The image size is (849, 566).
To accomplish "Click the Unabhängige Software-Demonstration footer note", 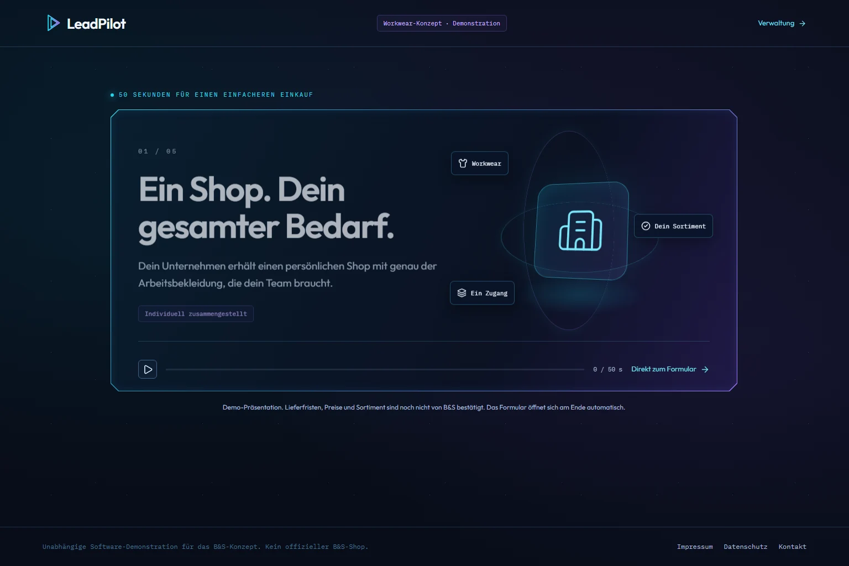I will tap(206, 547).
